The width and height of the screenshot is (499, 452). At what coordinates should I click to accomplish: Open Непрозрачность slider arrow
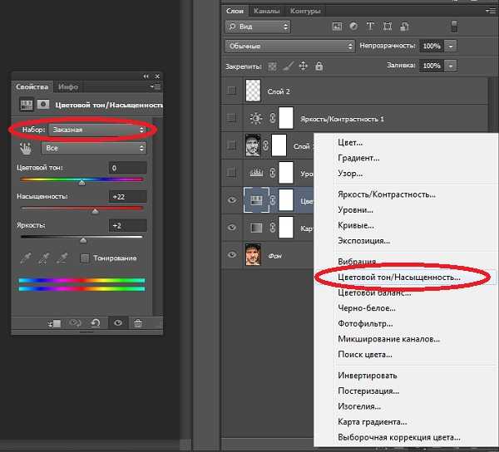[451, 46]
